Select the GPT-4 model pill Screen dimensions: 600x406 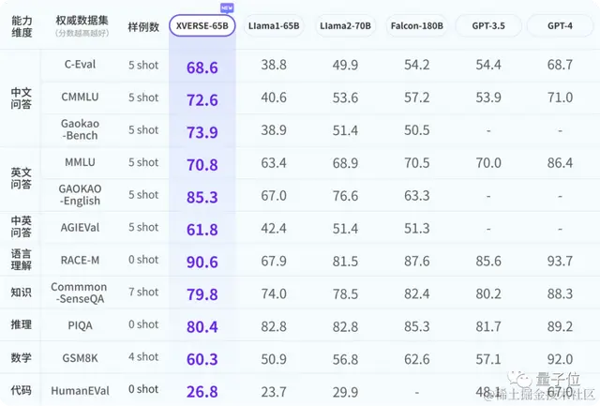560,25
